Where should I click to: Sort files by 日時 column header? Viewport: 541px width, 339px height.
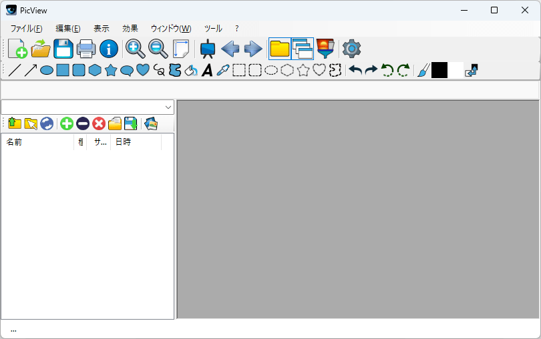coord(134,142)
